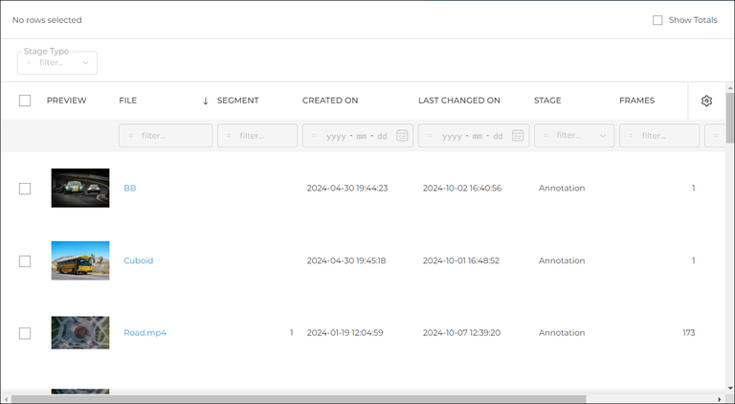Click the BB race cars preview thumbnail

[x=80, y=188]
